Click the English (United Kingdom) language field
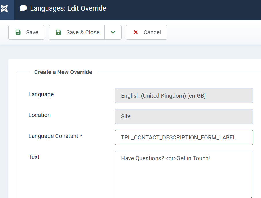This screenshot has width=261, height=198. point(184,96)
